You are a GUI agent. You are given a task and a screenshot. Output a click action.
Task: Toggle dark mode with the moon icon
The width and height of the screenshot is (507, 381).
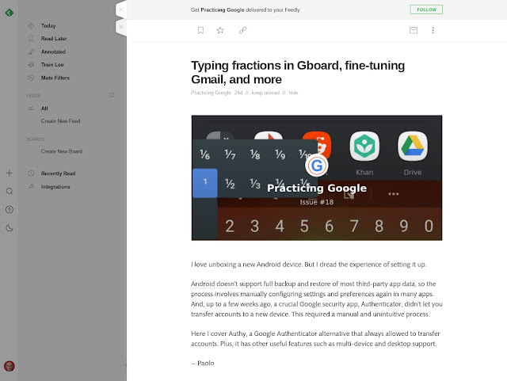[10, 228]
